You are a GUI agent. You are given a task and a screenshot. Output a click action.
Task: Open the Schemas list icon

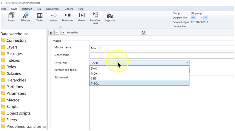coord(25,17)
